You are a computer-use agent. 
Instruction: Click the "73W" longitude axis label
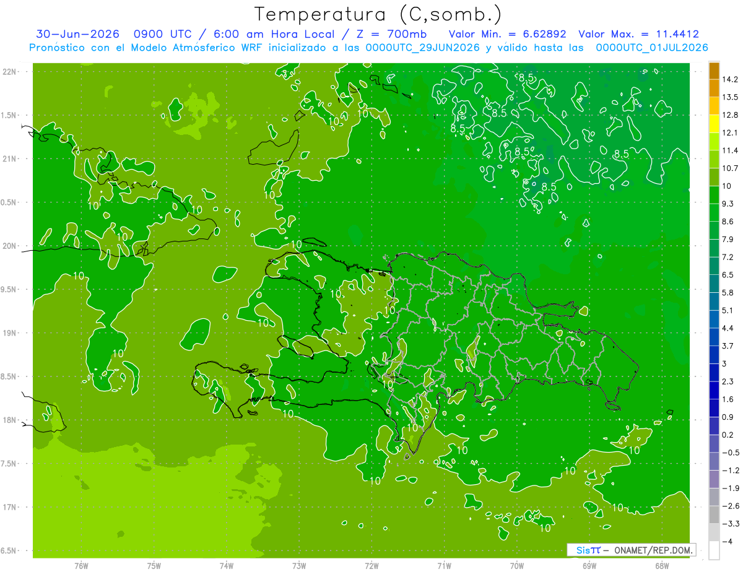[299, 566]
